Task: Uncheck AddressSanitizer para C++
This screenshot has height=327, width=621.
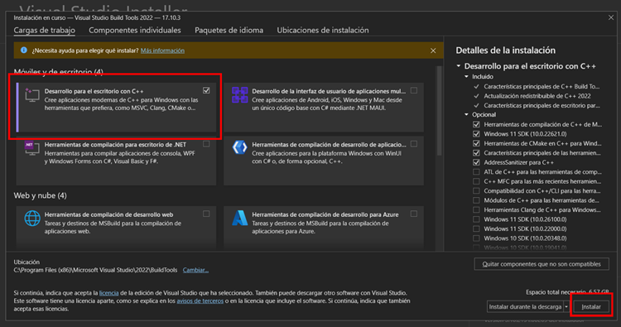Action: [x=476, y=162]
